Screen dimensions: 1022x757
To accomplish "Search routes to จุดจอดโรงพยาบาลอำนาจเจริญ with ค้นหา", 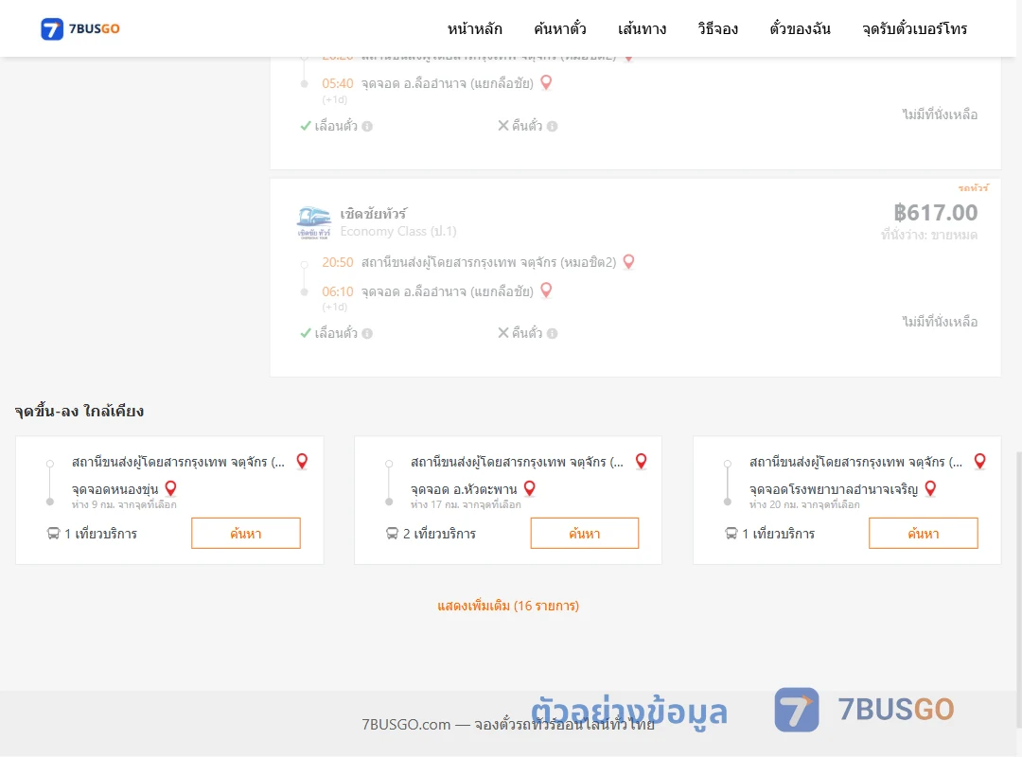I will 923,534.
